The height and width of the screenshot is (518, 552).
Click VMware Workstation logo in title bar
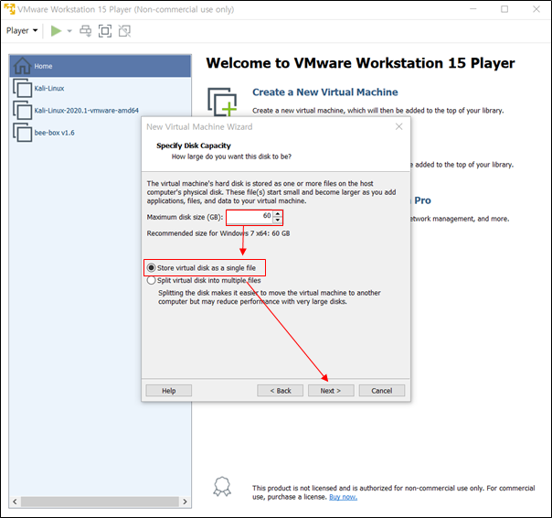tap(9, 9)
